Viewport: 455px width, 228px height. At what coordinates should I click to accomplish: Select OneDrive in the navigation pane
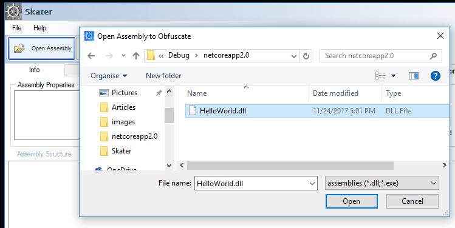[115, 169]
